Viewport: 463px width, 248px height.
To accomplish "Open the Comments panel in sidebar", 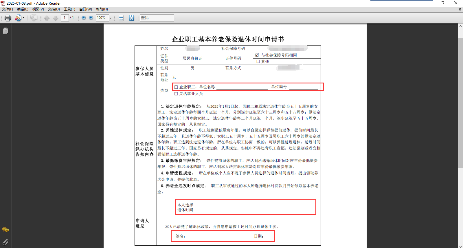I will point(5,230).
